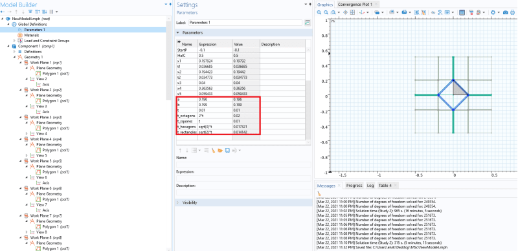
Task: Select Work Plane 5 (wp5) in the tree
Action: 46,161
